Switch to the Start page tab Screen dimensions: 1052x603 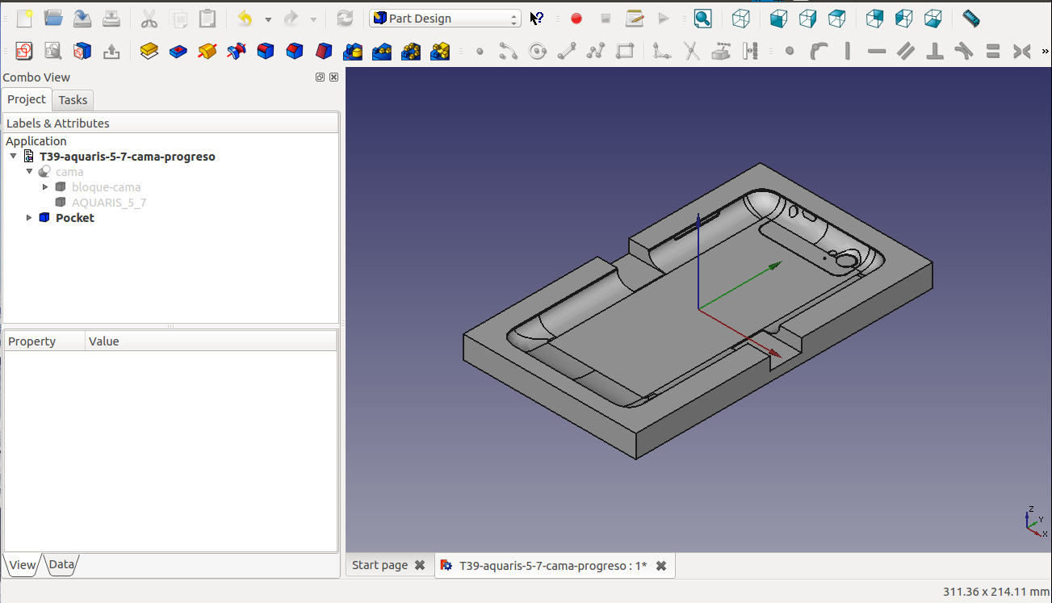click(379, 566)
